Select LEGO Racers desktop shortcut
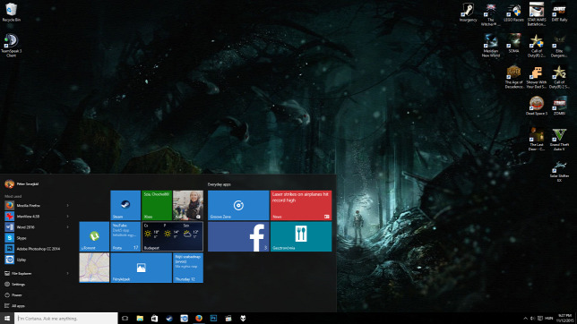The height and width of the screenshot is (324, 577). click(x=513, y=13)
